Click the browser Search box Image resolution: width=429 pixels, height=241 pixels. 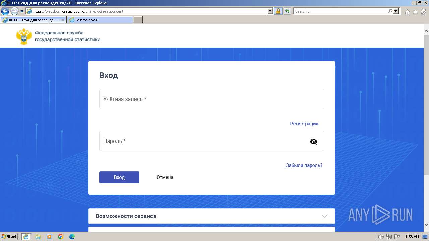click(x=341, y=11)
